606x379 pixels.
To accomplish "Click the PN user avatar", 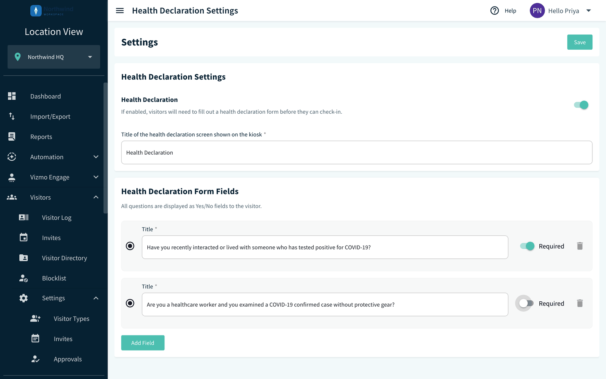I will 537,11.
